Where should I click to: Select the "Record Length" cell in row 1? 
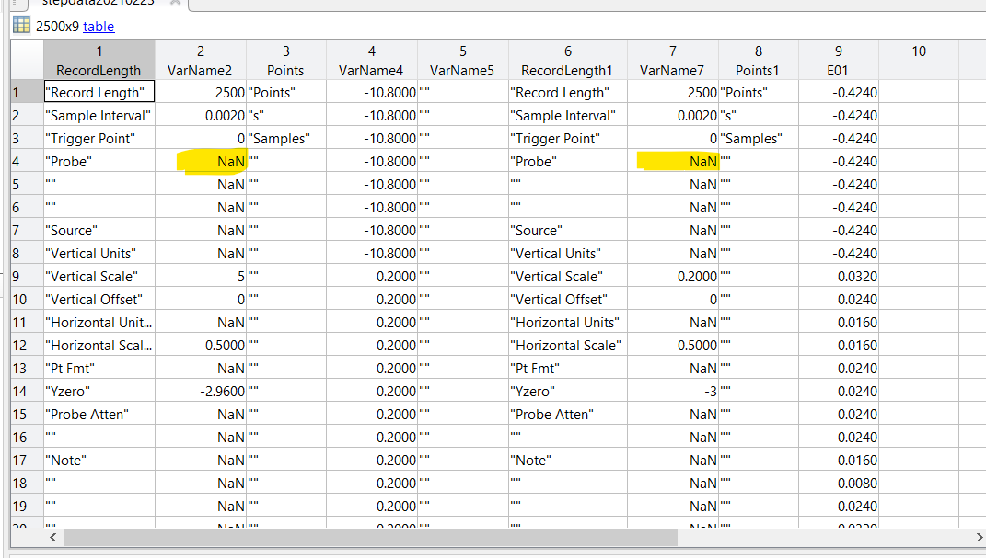tap(99, 93)
